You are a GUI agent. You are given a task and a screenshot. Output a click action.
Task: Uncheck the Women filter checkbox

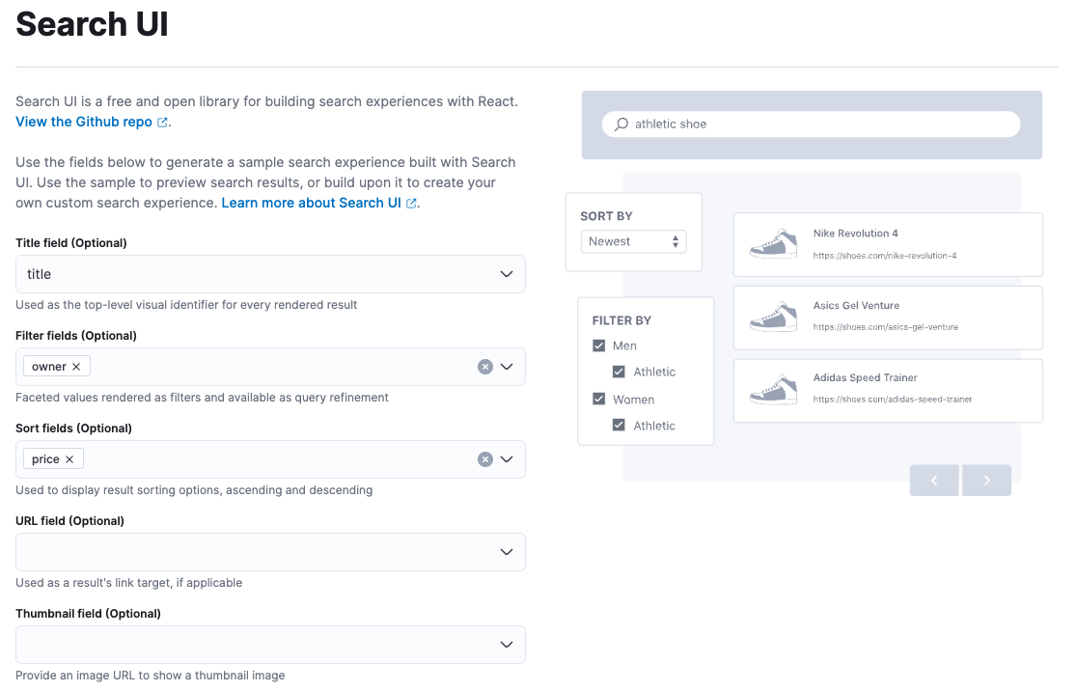(x=598, y=399)
